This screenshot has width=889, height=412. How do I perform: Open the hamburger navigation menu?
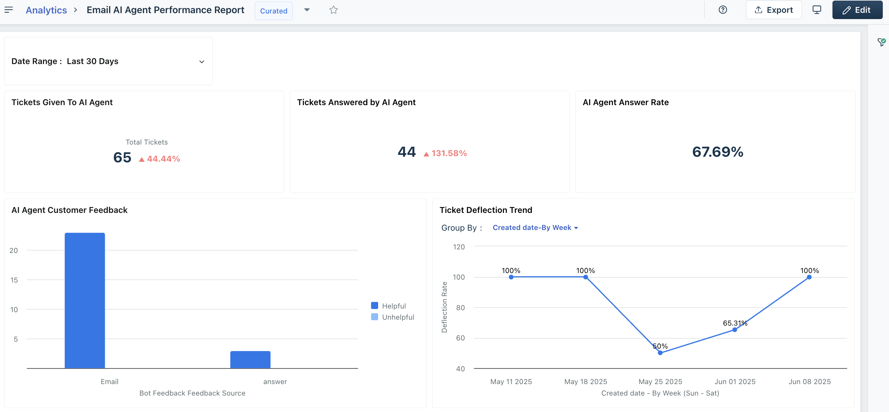(x=9, y=10)
